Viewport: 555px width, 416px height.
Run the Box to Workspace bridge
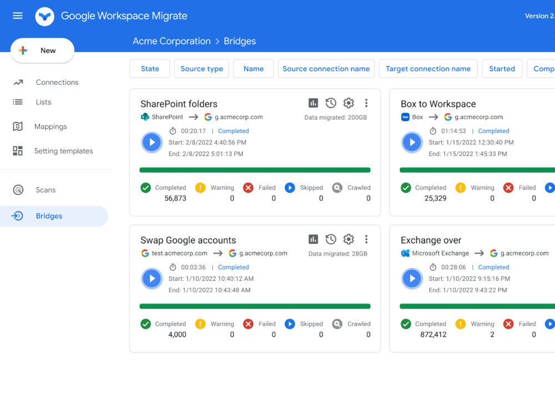pyautogui.click(x=412, y=142)
